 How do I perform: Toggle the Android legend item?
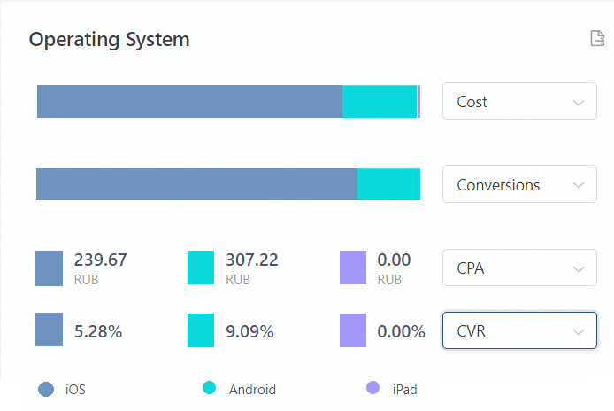tap(240, 389)
